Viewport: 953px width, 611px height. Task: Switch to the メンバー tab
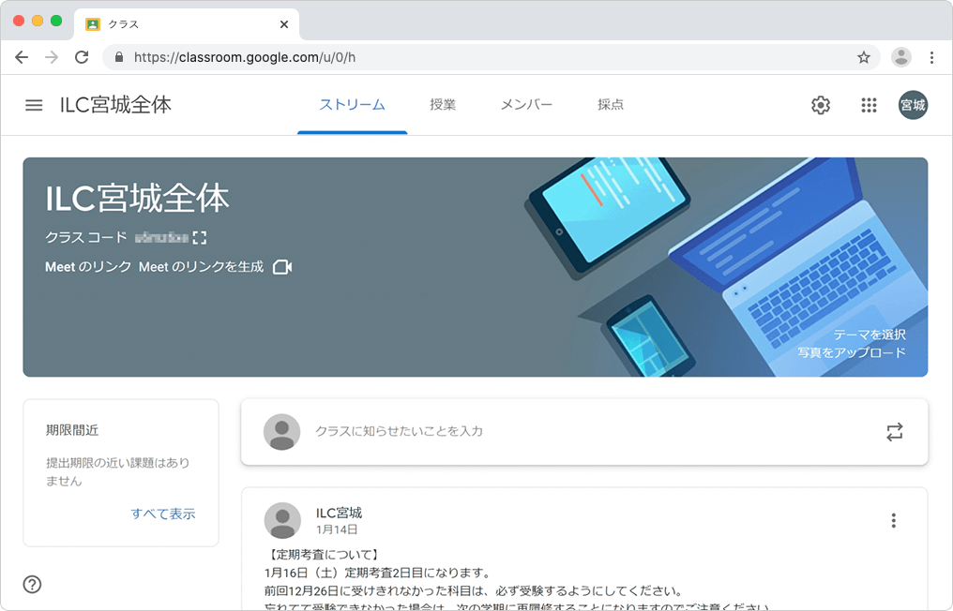tap(526, 104)
